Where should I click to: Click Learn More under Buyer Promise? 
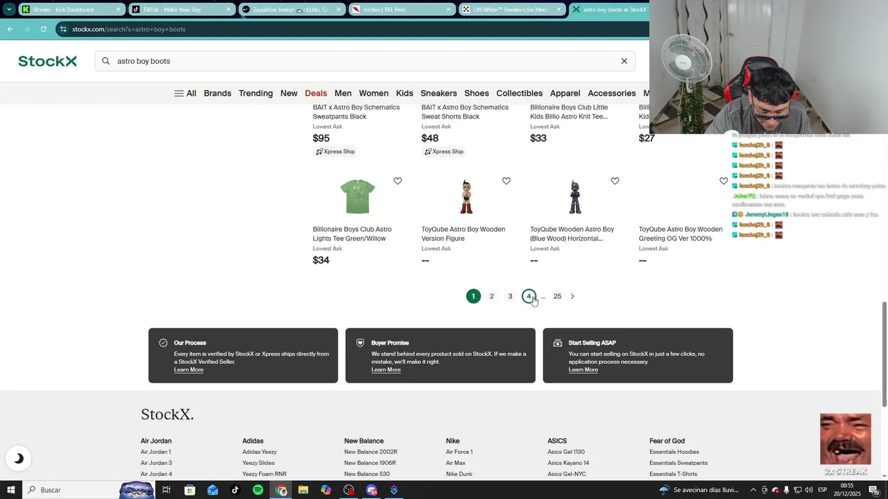tap(386, 369)
